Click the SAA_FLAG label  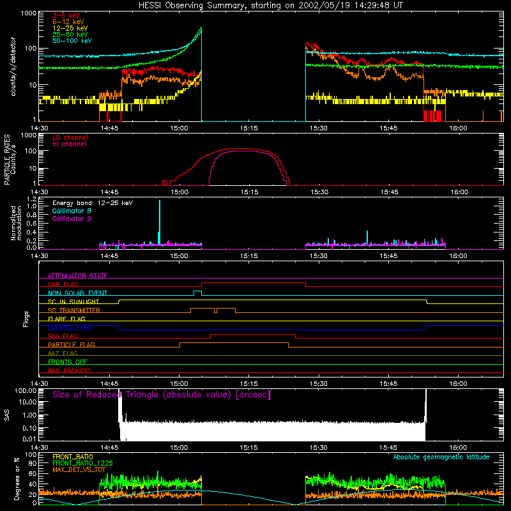[x=63, y=336]
